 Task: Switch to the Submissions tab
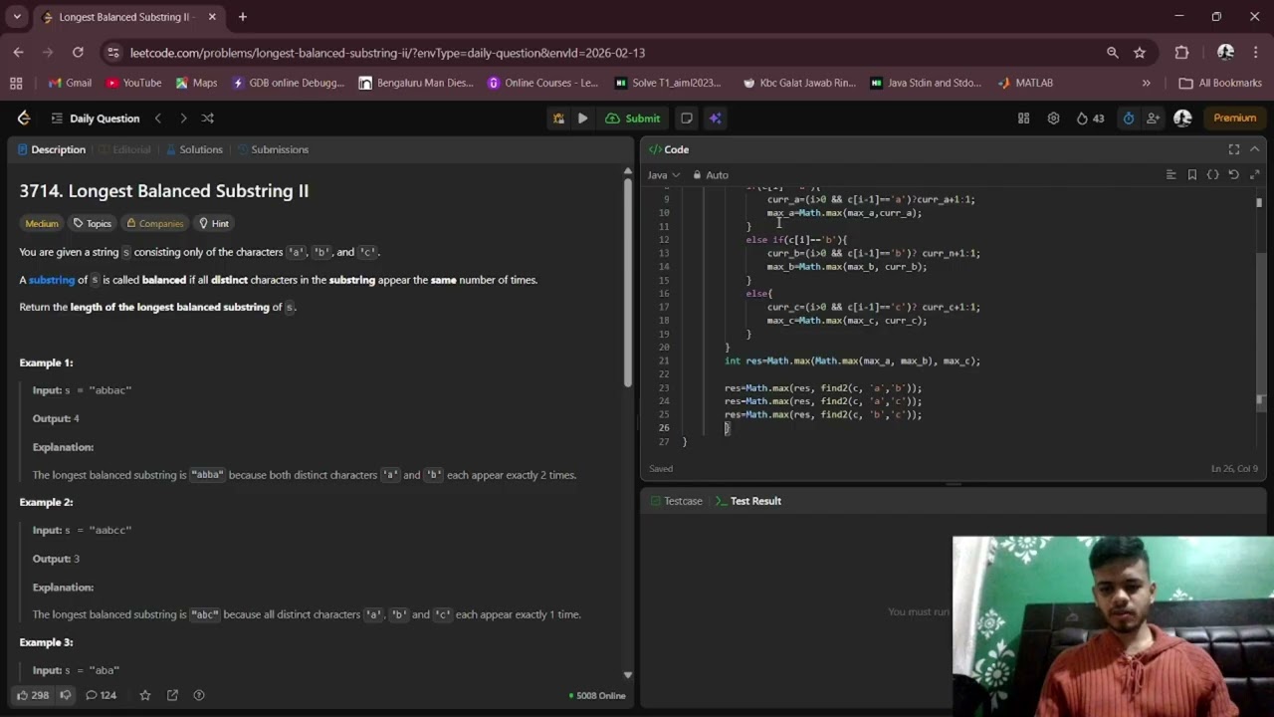(272, 149)
